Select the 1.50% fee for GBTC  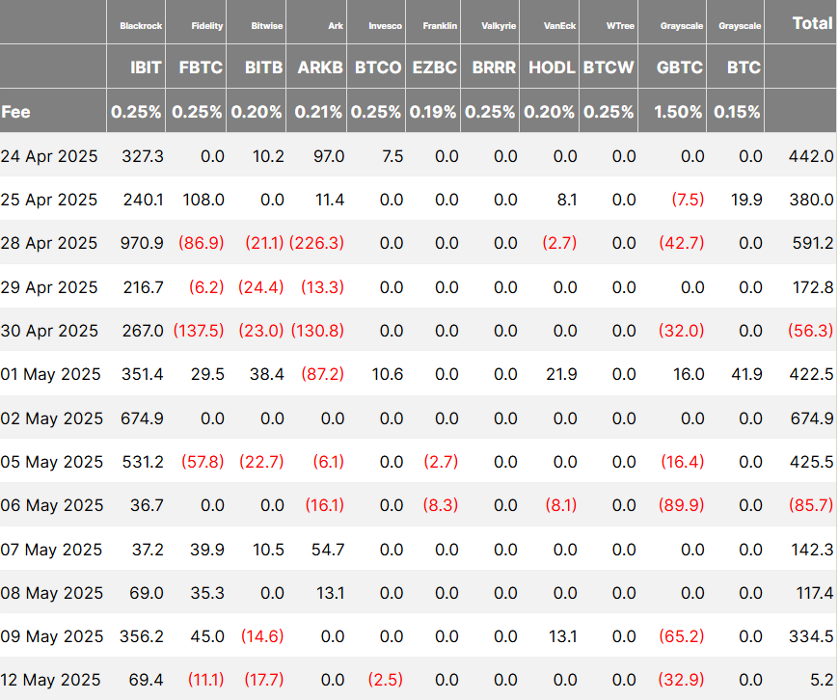click(x=678, y=112)
